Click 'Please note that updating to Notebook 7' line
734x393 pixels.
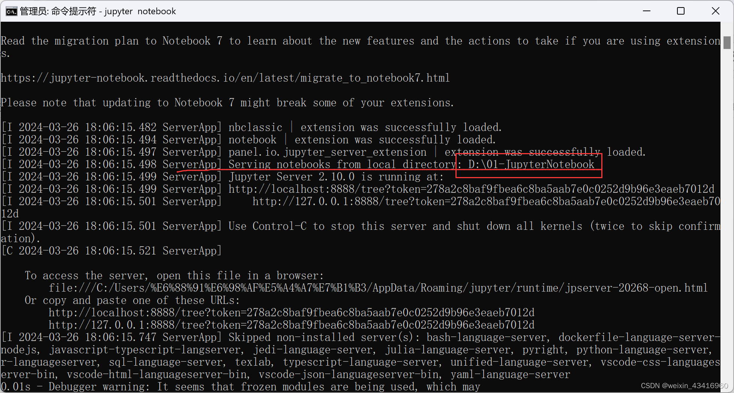[x=227, y=103]
